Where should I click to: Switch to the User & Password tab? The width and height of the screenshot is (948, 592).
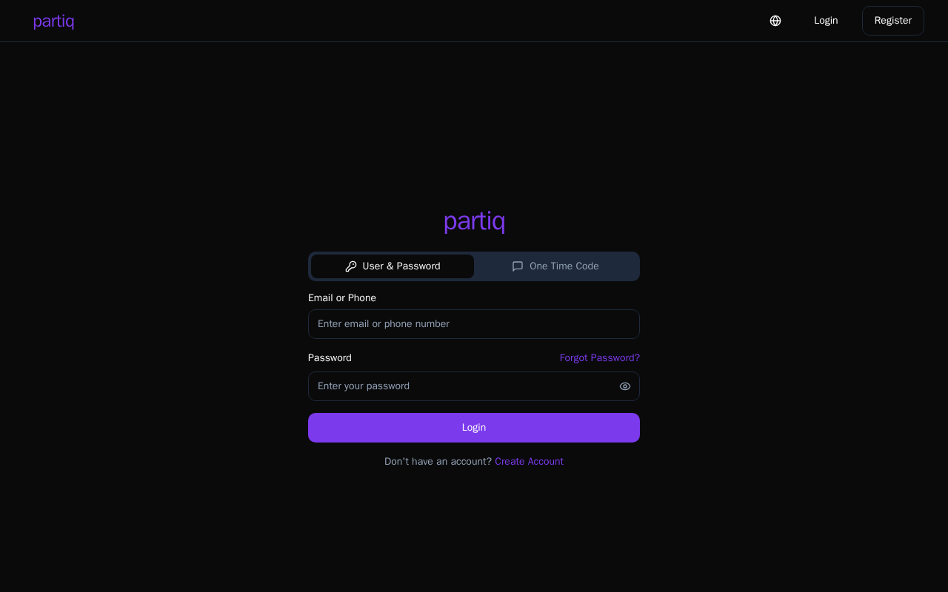[x=393, y=266]
